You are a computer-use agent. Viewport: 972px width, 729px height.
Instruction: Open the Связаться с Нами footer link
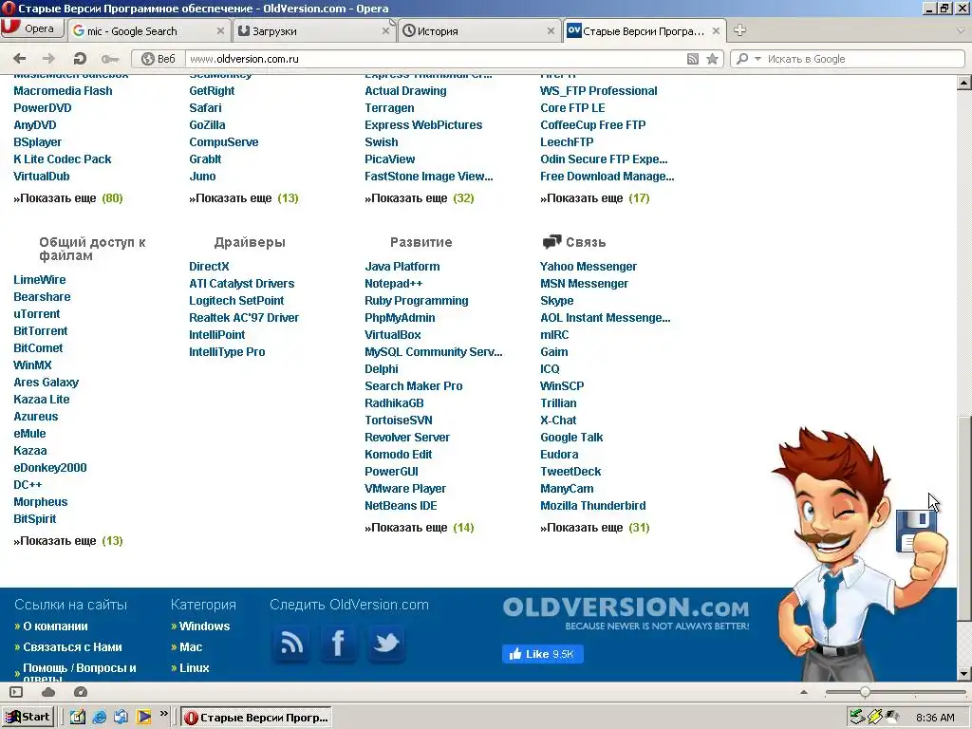click(x=72, y=647)
